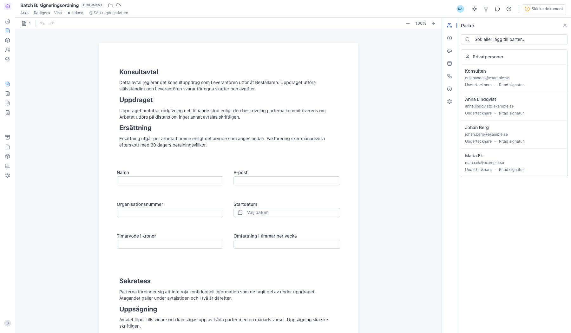Screen dimensions: 571x333
Task: Open the circled info tab icon
Action: tap(450, 89)
